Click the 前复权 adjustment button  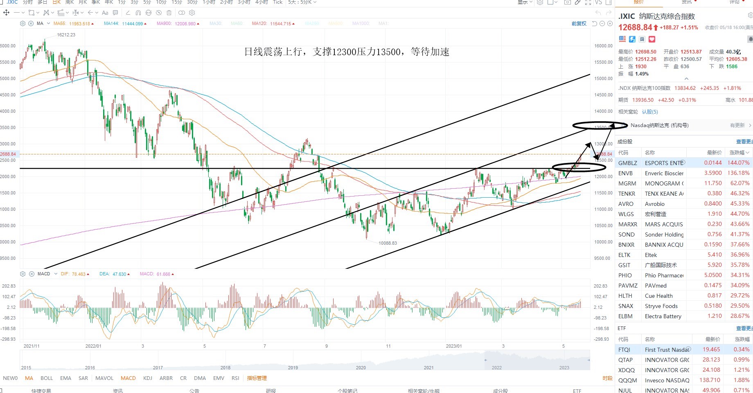(x=579, y=24)
